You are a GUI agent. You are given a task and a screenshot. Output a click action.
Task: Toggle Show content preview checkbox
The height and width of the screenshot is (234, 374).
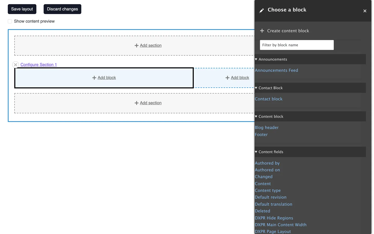[10, 21]
